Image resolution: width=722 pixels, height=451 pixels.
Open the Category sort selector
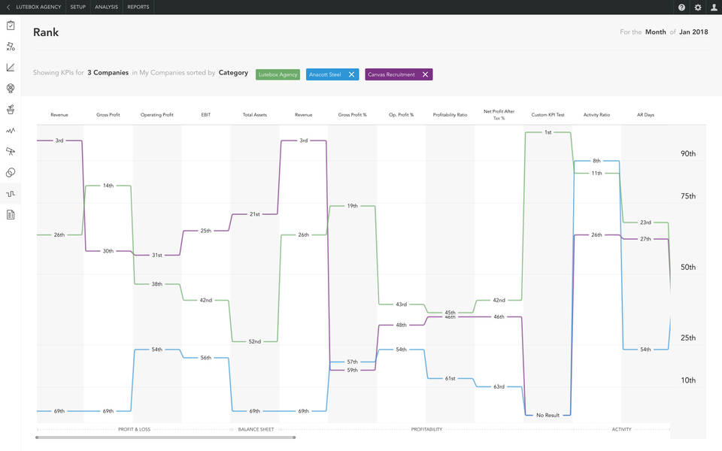pyautogui.click(x=233, y=73)
